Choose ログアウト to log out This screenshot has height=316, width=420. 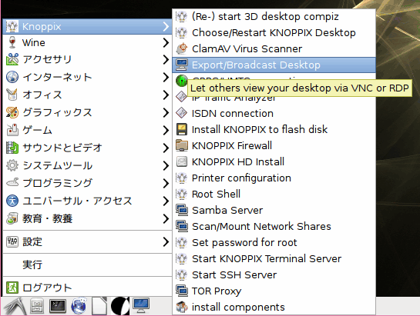coord(87,288)
